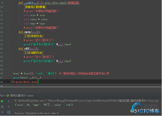Screen dimensions: 162x116
Task: Click the def open(self) line
Action: pyautogui.click(x=29, y=32)
